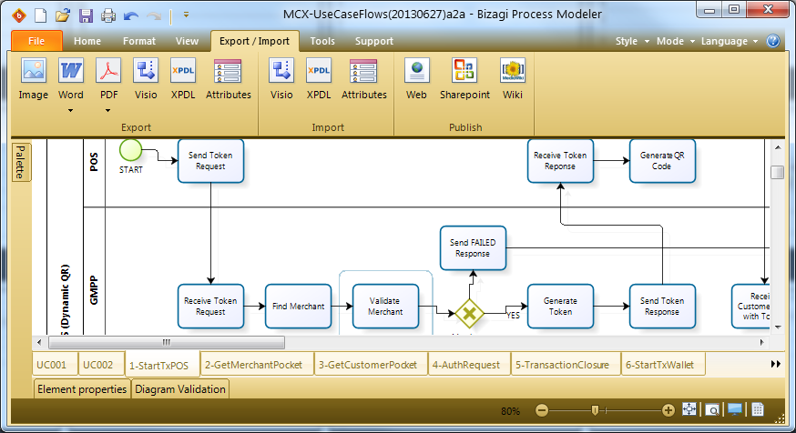Click the Export to Image icon
796x433 pixels.
point(34,72)
